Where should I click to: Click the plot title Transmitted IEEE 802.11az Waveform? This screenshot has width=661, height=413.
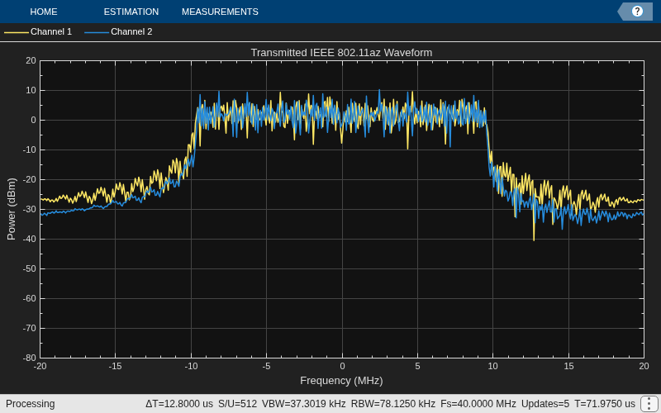click(341, 53)
